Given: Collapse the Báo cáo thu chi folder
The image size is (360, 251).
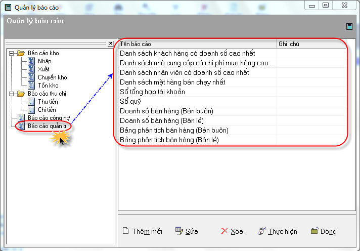Looking at the screenshot, I should pyautogui.click(x=11, y=94).
